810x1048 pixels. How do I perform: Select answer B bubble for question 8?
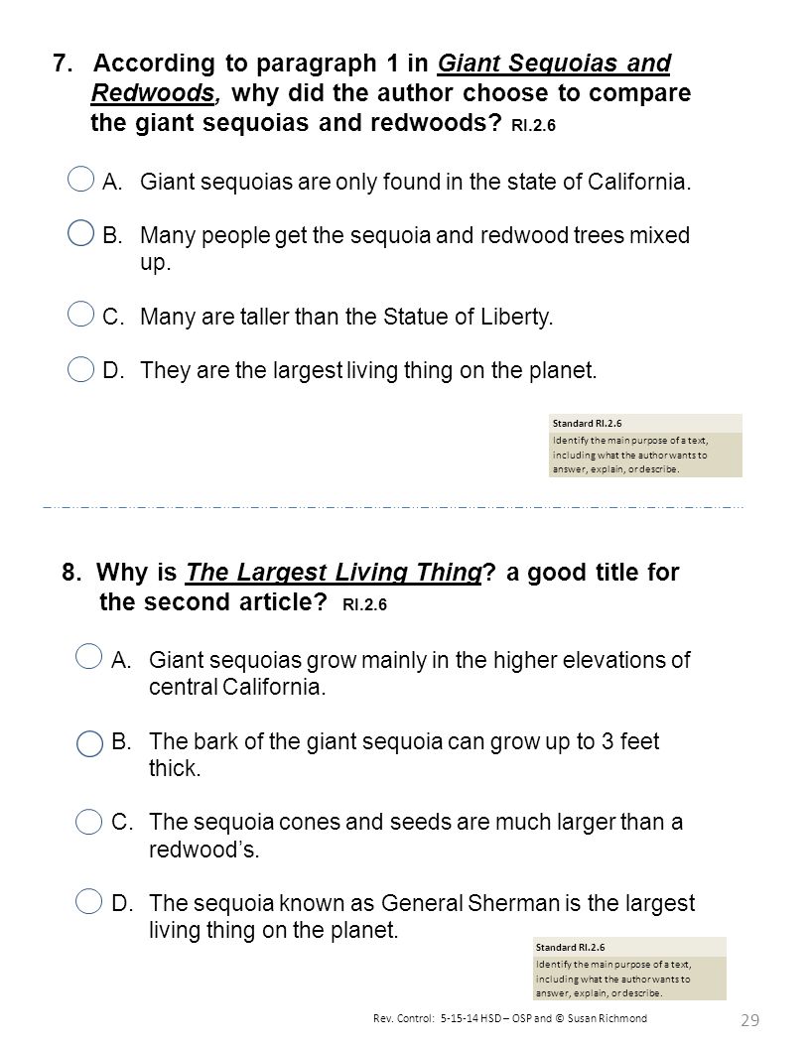89,743
